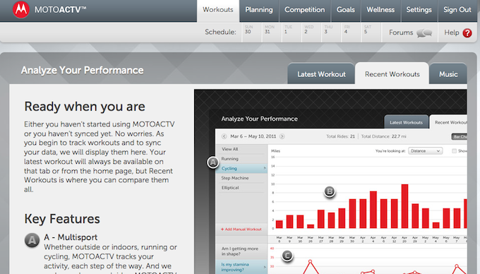Open the Planning menu

259,10
